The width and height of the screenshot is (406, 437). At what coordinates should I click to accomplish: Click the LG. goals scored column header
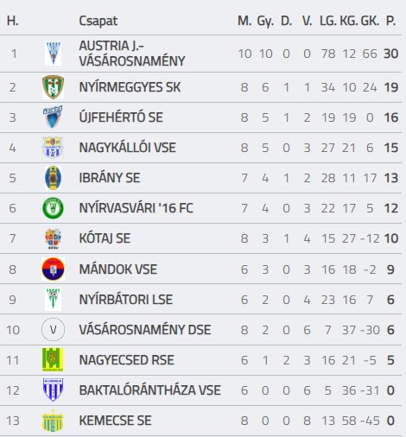pyautogui.click(x=328, y=21)
